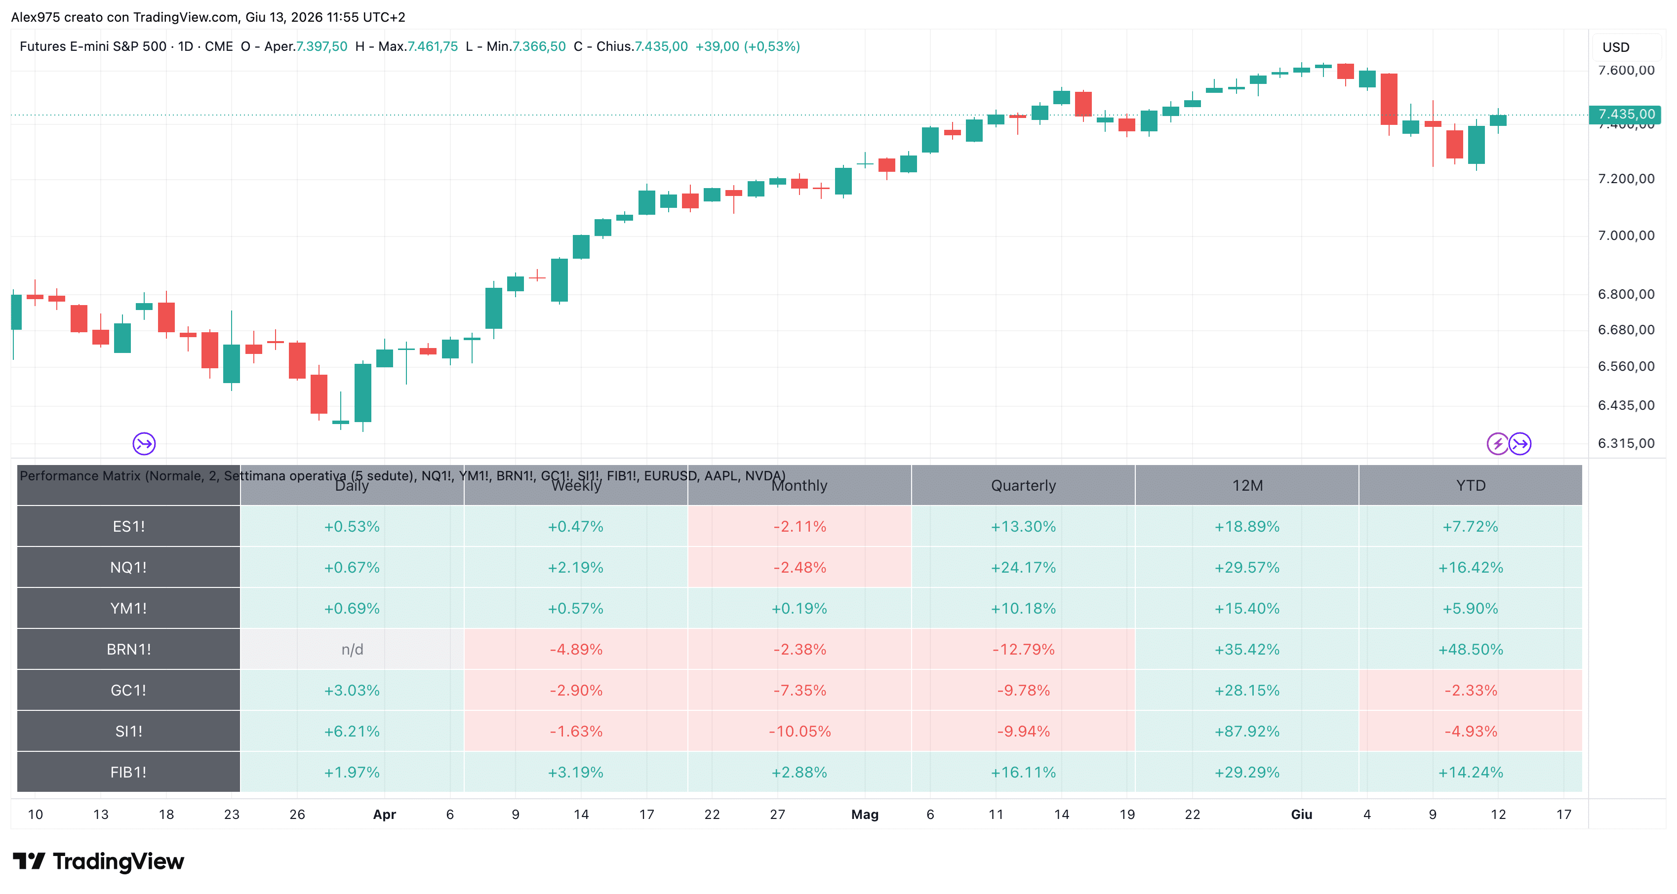The image size is (1677, 894).
Task: Select the NQ1! row label
Action: [128, 567]
